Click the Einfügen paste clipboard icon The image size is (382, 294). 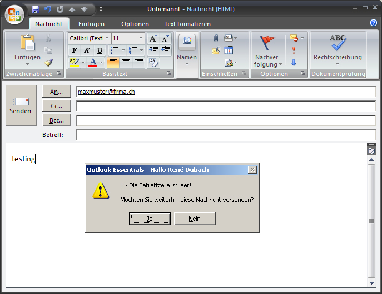(x=28, y=43)
